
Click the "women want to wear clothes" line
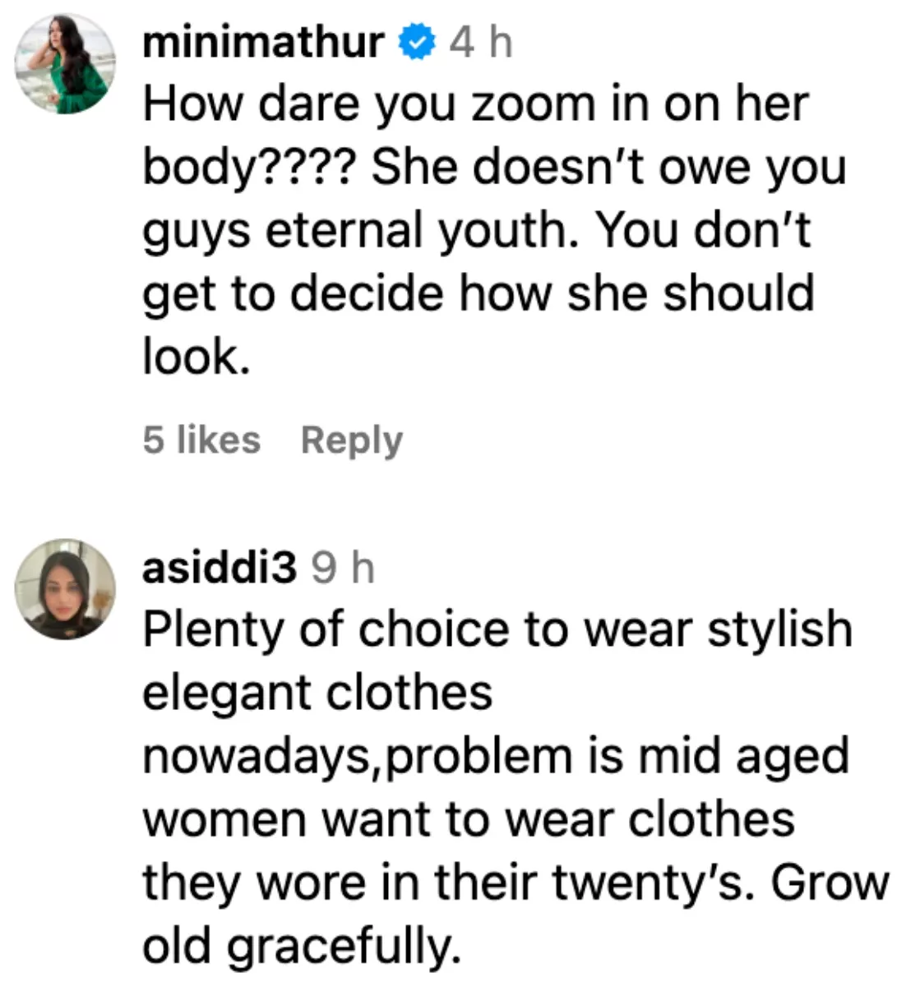(x=469, y=819)
